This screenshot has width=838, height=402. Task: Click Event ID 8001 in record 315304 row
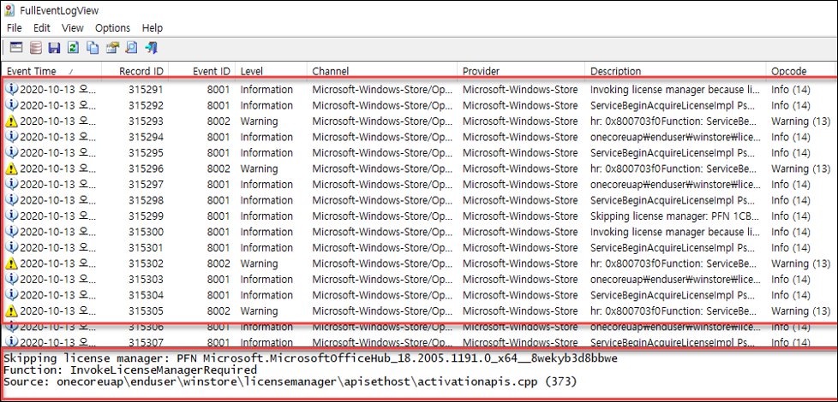pyautogui.click(x=219, y=295)
